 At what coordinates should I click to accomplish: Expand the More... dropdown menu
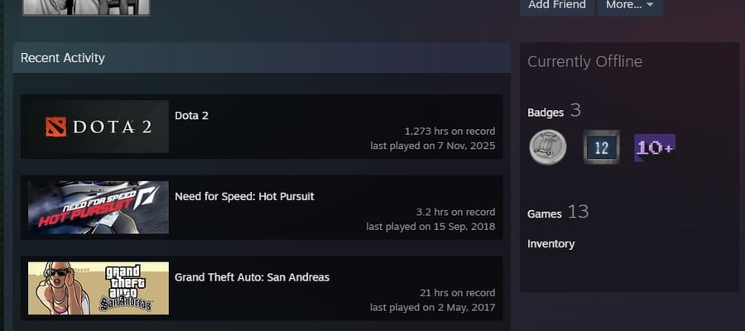coord(630,6)
